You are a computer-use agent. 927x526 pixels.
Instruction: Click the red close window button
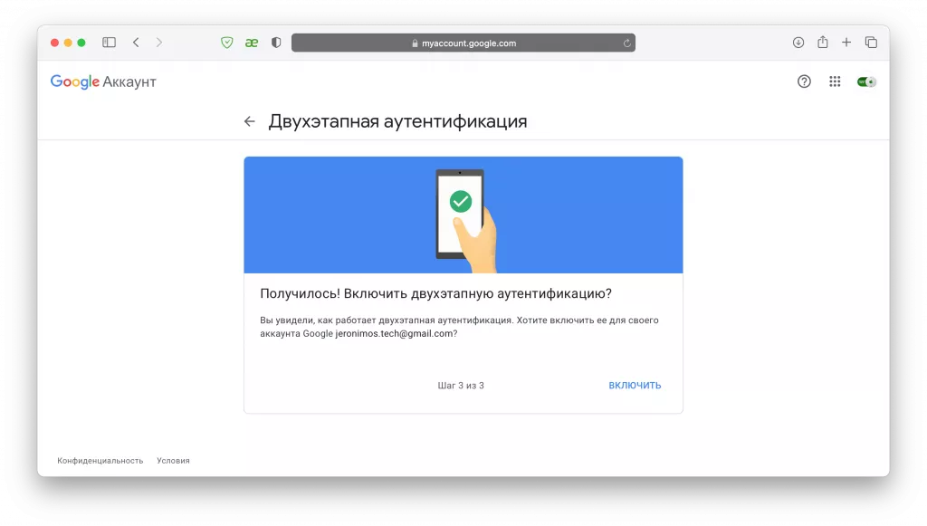54,43
